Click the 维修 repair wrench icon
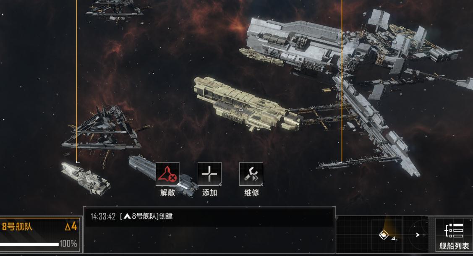The image size is (473, 256). [251, 174]
